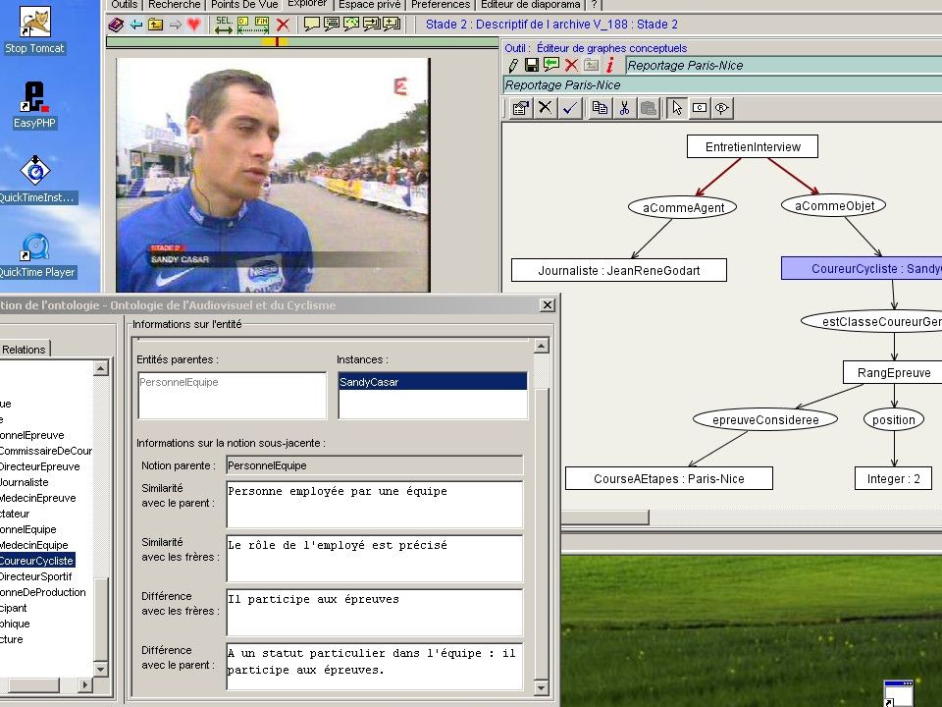Screen dimensions: 942x707
Task: Open QuickTime Player desktop shortcut
Action: (36, 255)
